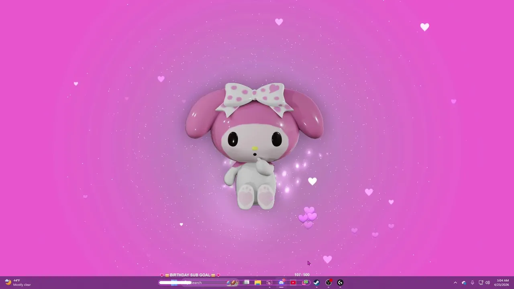Open the OneDrive tray icon

pos(464,283)
